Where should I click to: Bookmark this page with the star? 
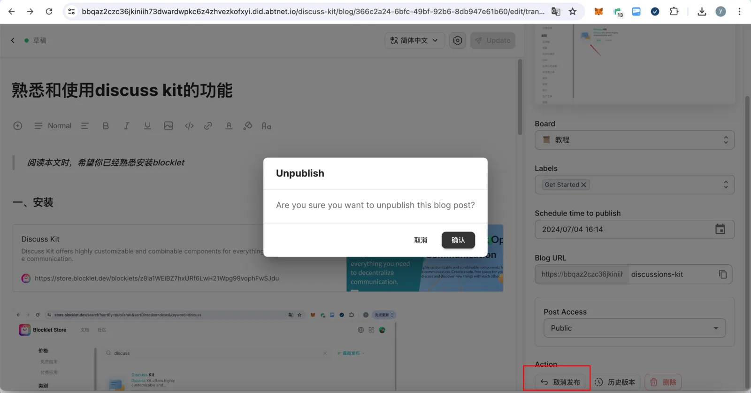(573, 11)
